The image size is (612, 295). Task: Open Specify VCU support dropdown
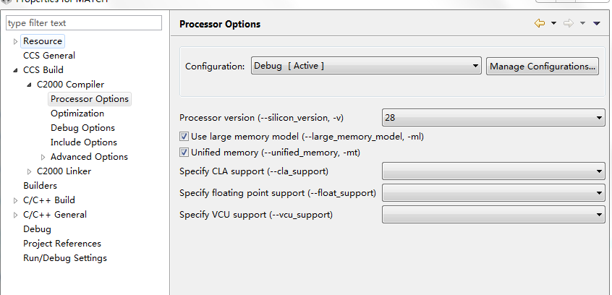coord(493,215)
